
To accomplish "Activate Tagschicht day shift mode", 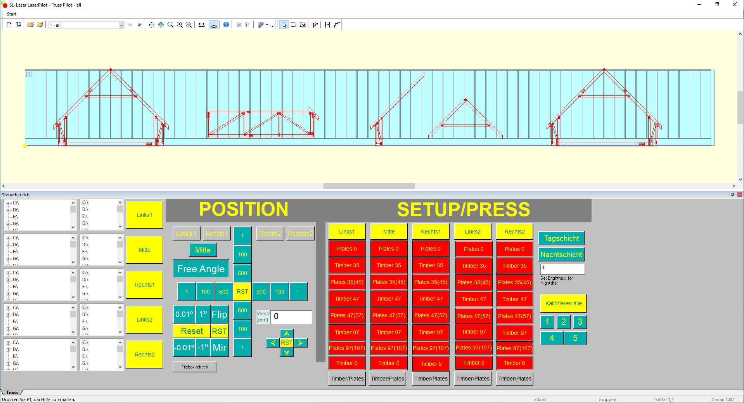I will pos(561,239).
